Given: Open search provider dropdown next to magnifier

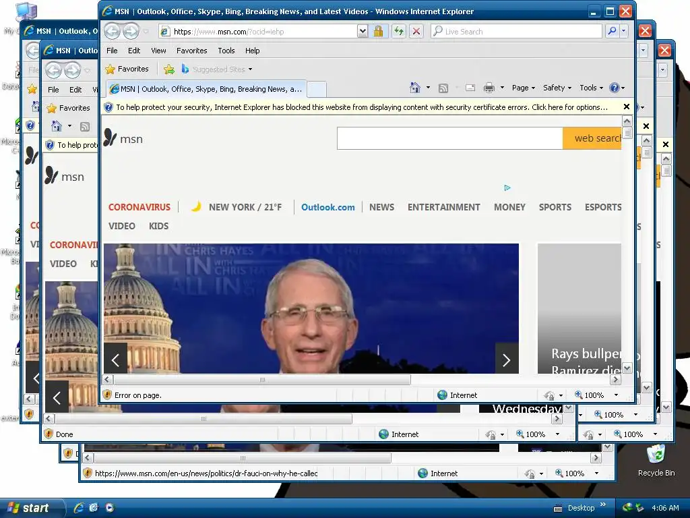Looking at the screenshot, I should 623,31.
